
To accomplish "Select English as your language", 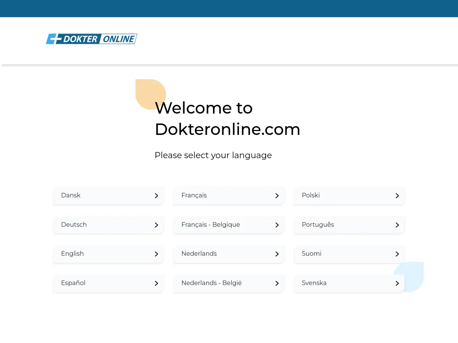I will coord(108,254).
